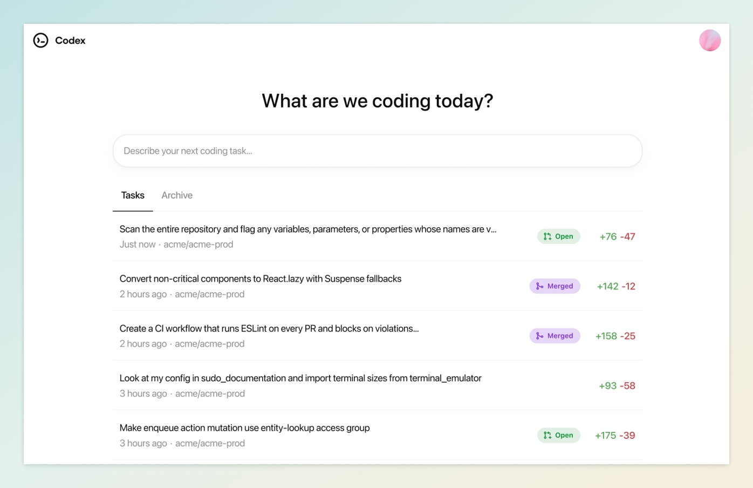Open the user profile avatar

point(710,40)
